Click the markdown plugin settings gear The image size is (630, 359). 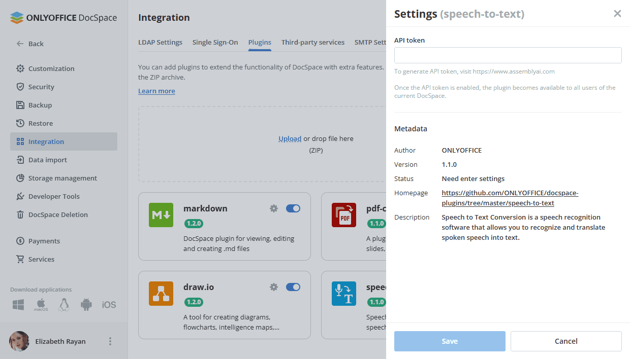pyautogui.click(x=274, y=208)
